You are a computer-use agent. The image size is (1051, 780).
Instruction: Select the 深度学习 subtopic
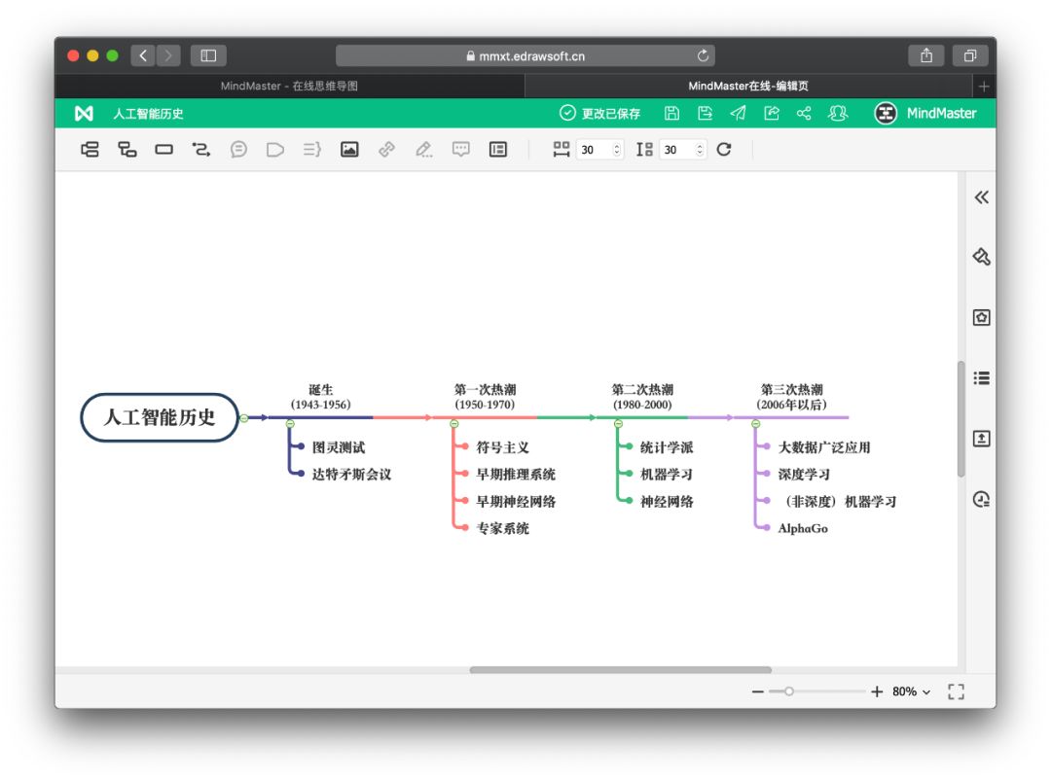(x=804, y=475)
